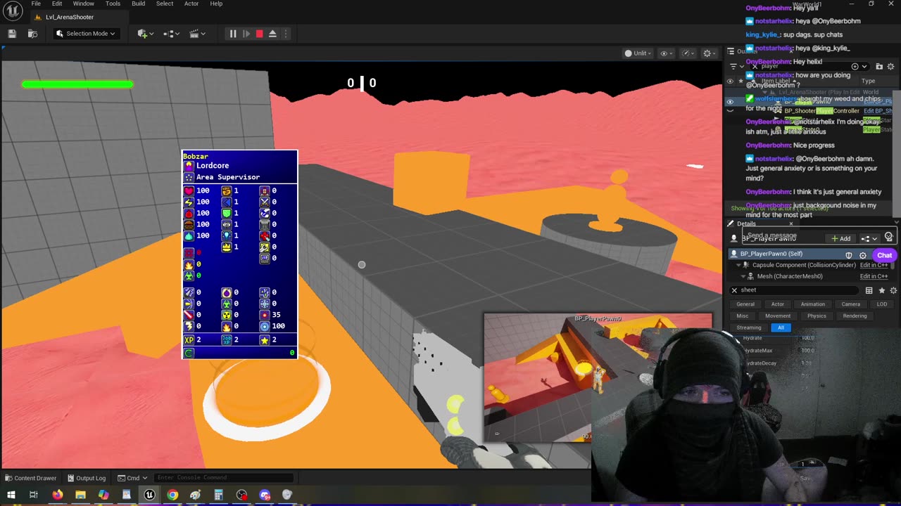Open the Outliner settings gear

[892, 66]
